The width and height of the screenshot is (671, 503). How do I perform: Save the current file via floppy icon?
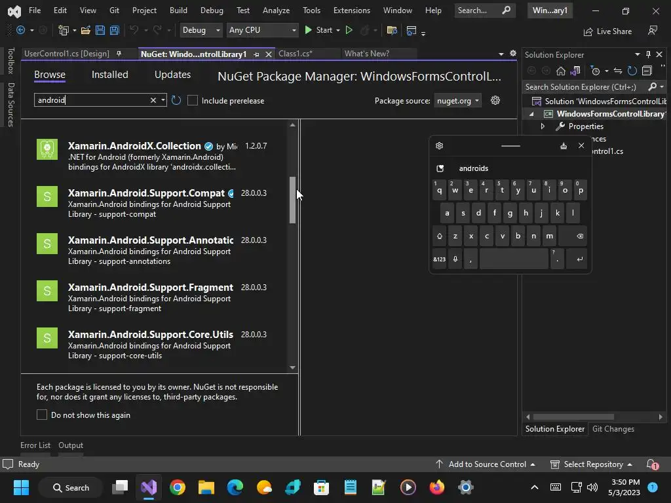[100, 30]
